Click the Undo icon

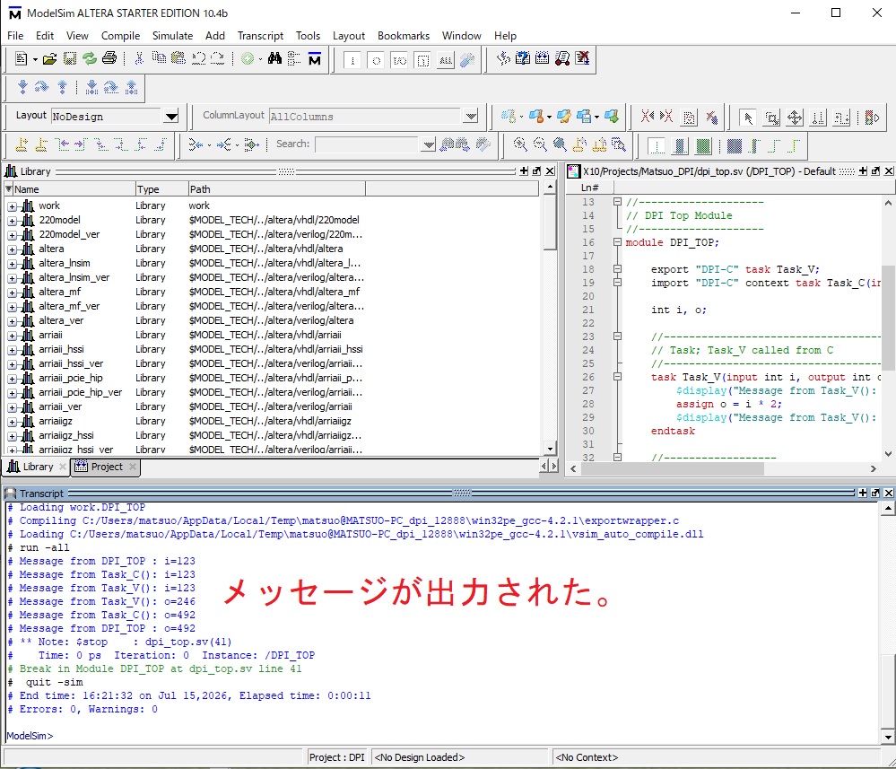[x=198, y=58]
